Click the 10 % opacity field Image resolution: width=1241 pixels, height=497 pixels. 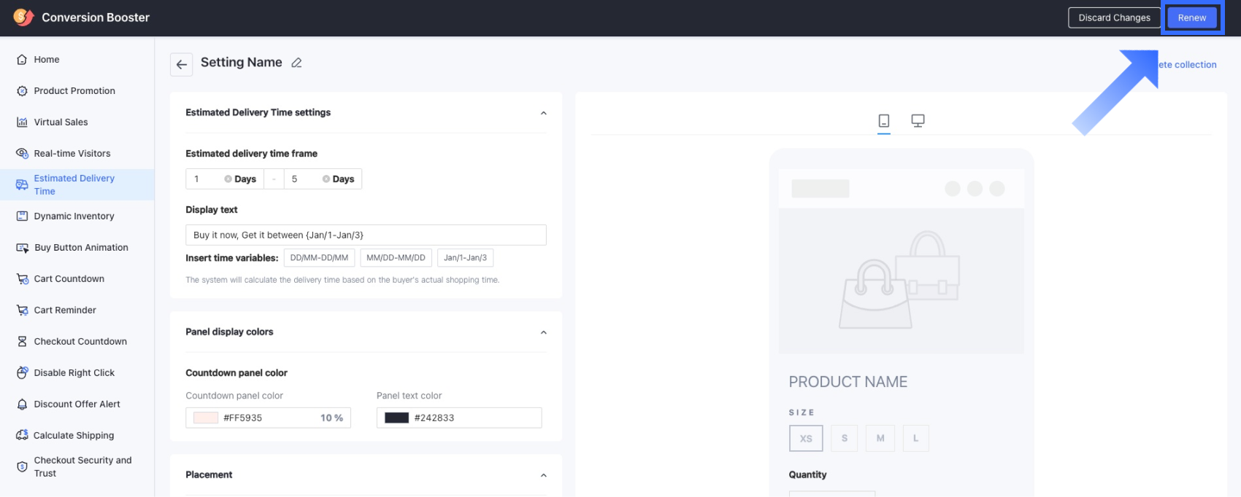(x=332, y=418)
